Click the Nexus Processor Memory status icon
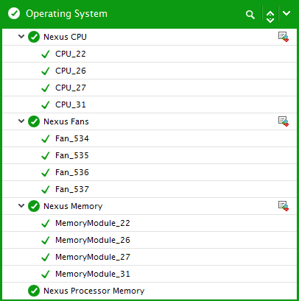The width and height of the screenshot is (299, 301). (x=34, y=291)
